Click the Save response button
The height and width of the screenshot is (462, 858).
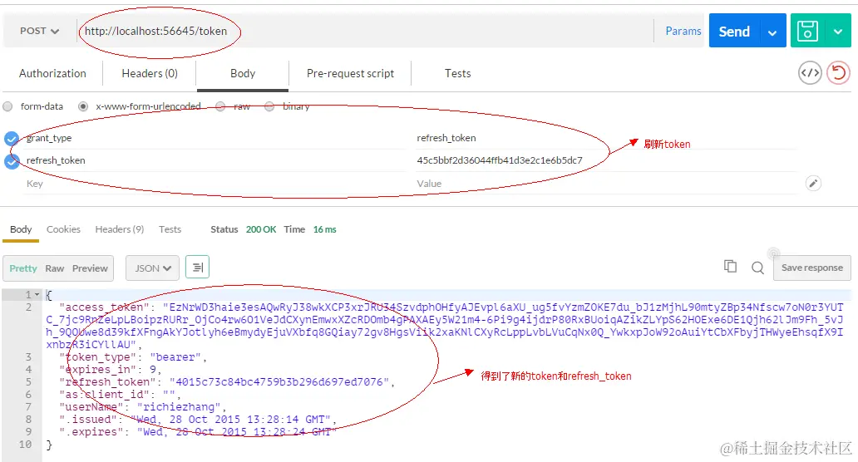812,268
